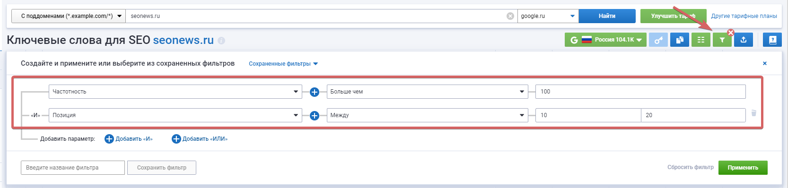Click the Применить button

tap(743, 168)
